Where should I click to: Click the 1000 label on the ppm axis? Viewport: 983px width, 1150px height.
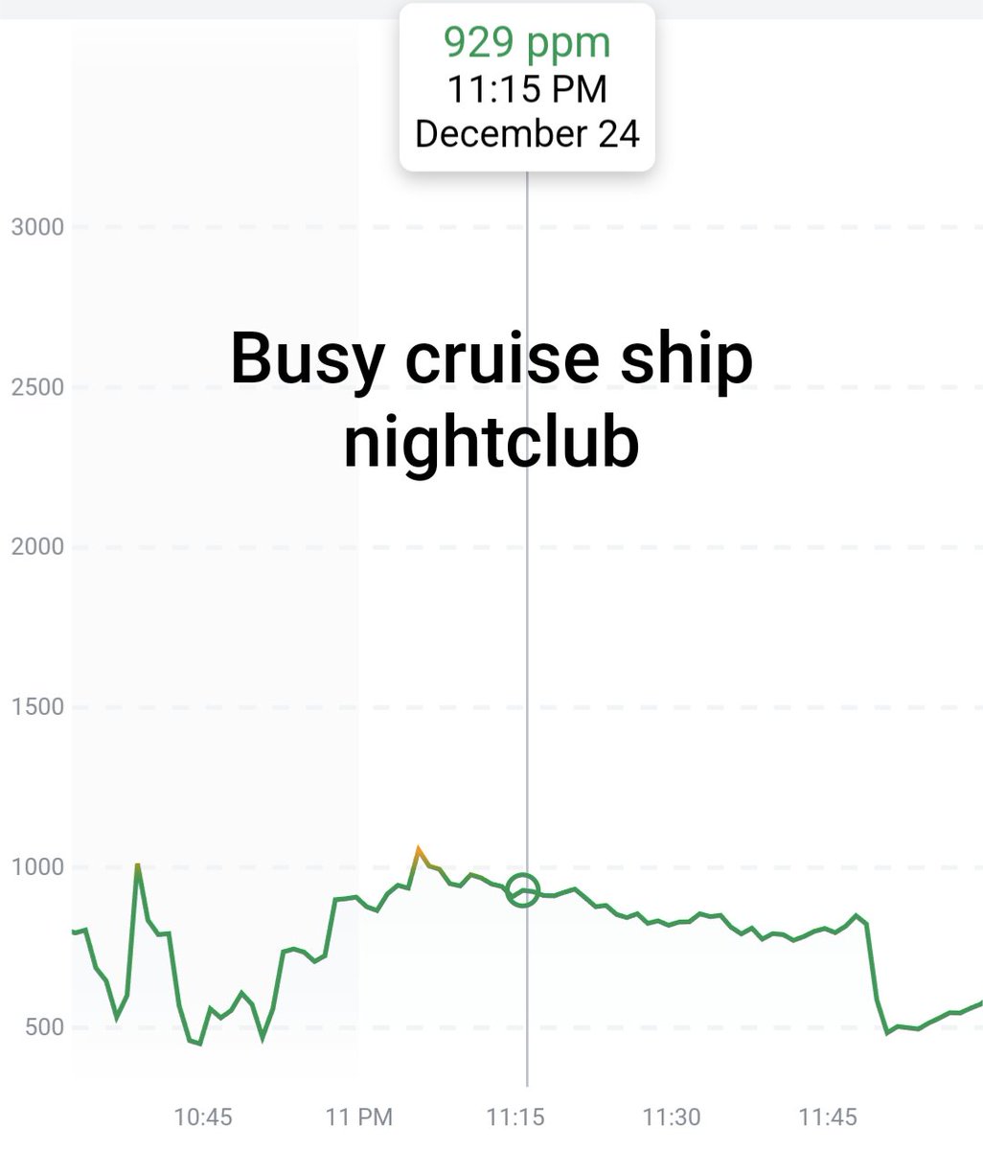pyautogui.click(x=37, y=866)
